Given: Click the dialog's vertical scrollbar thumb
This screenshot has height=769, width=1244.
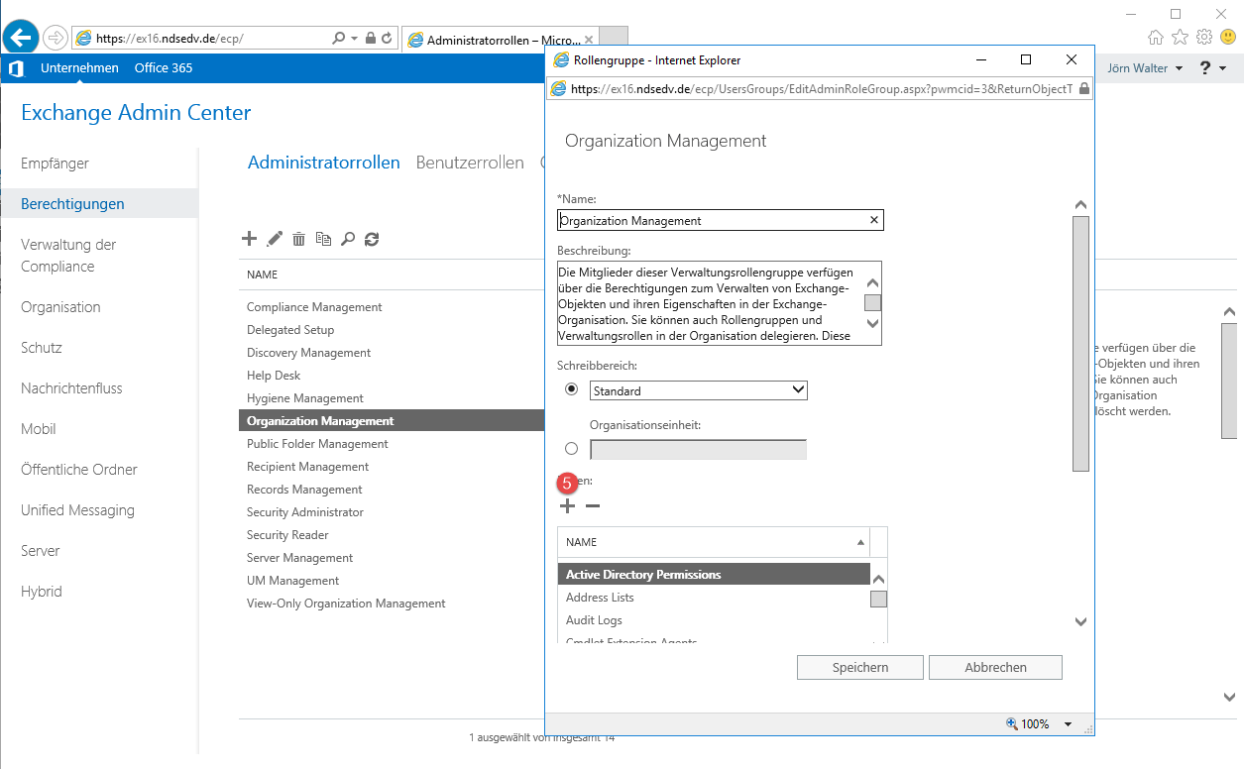Looking at the screenshot, I should (x=1080, y=342).
